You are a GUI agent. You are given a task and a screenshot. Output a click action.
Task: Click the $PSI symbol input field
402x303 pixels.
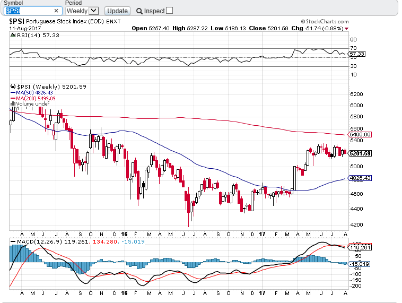pos(33,11)
